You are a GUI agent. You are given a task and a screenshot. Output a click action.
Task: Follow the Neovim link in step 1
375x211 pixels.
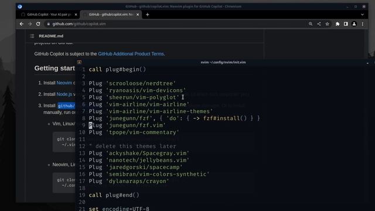[64, 83]
